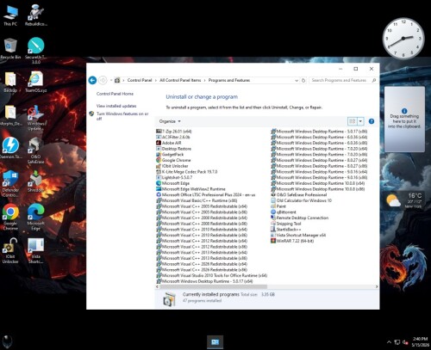Viewport: 431px width, 350px height.
Task: Click the qBittorrent program icon
Action: pos(273,212)
